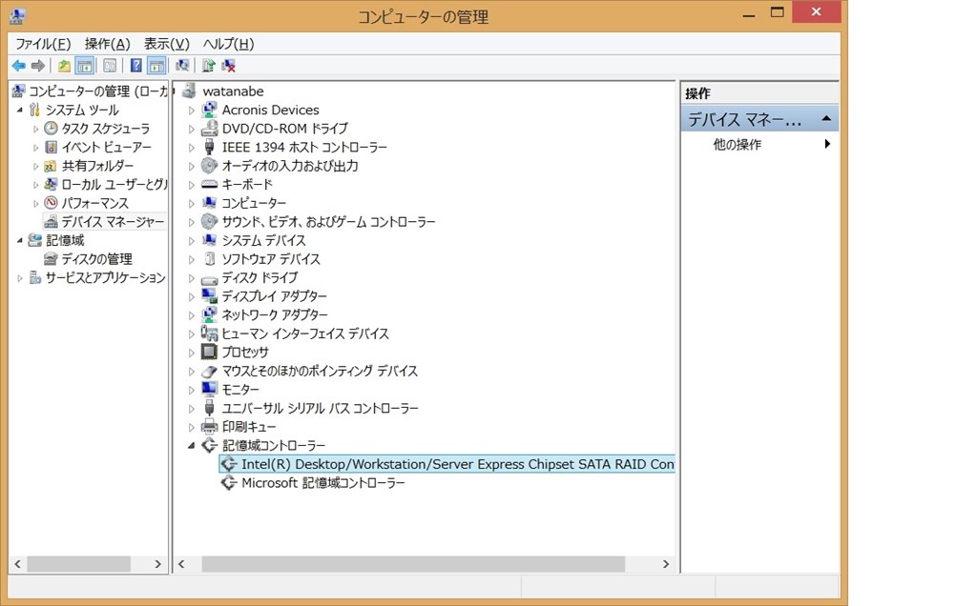Click the properties toolbar icon
This screenshot has height=606, width=977.
point(109,65)
